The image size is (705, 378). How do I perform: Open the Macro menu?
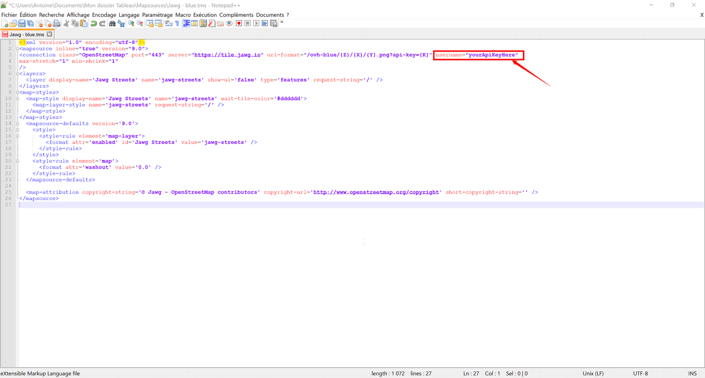click(183, 15)
